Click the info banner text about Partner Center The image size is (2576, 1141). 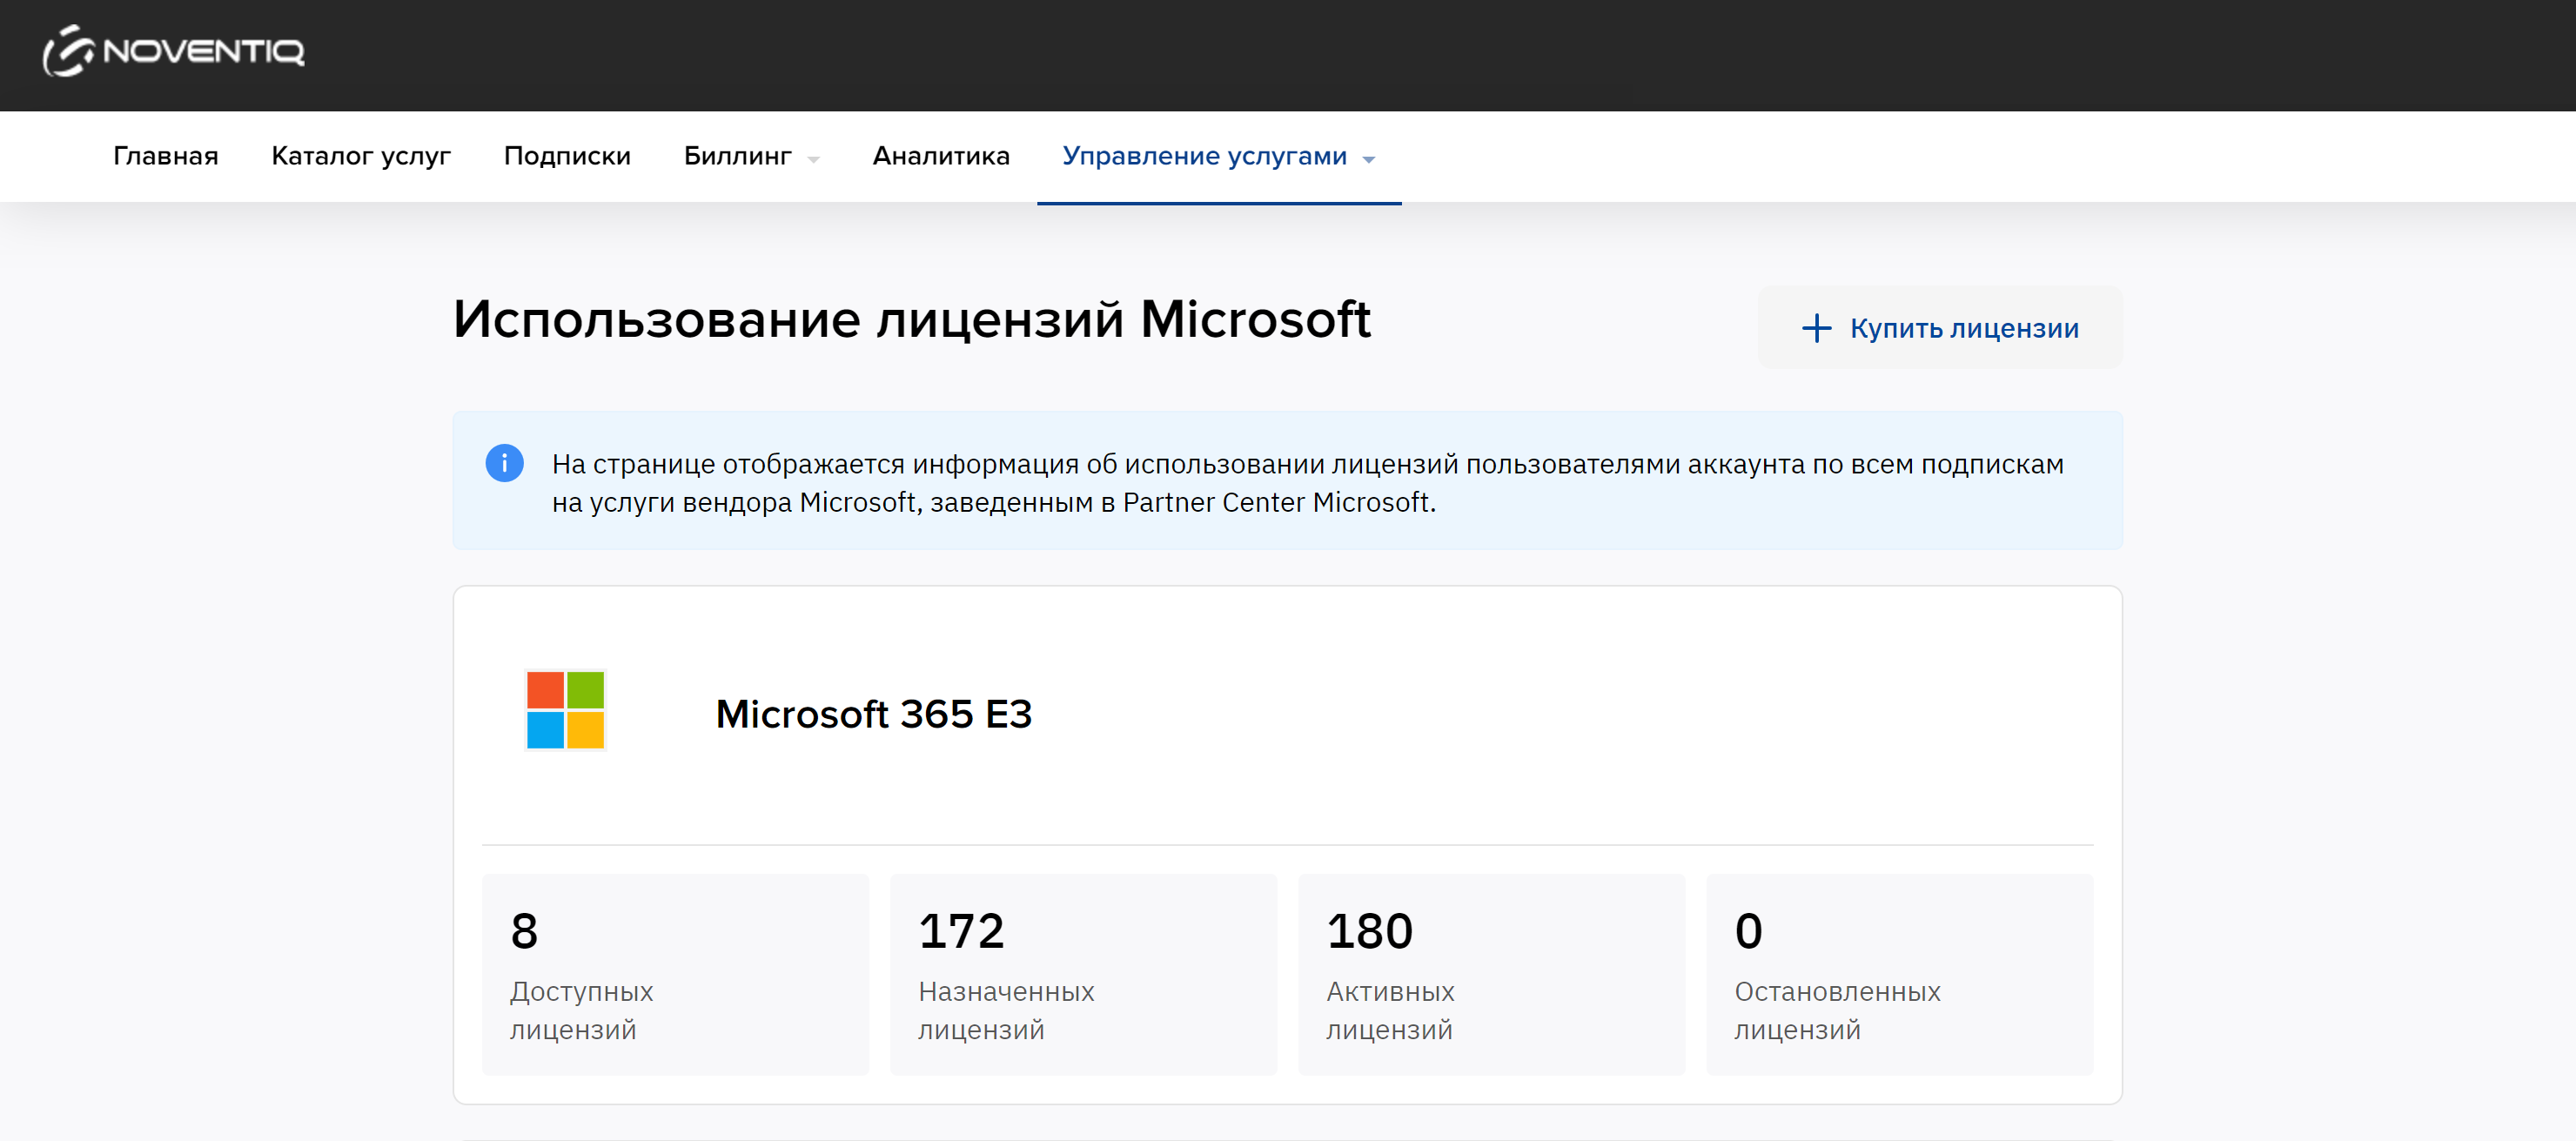[1306, 483]
